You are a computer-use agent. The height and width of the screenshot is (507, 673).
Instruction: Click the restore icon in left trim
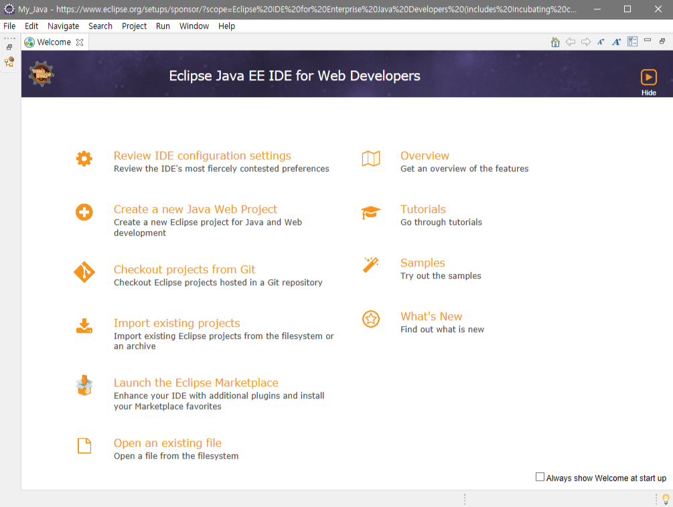tap(9, 48)
